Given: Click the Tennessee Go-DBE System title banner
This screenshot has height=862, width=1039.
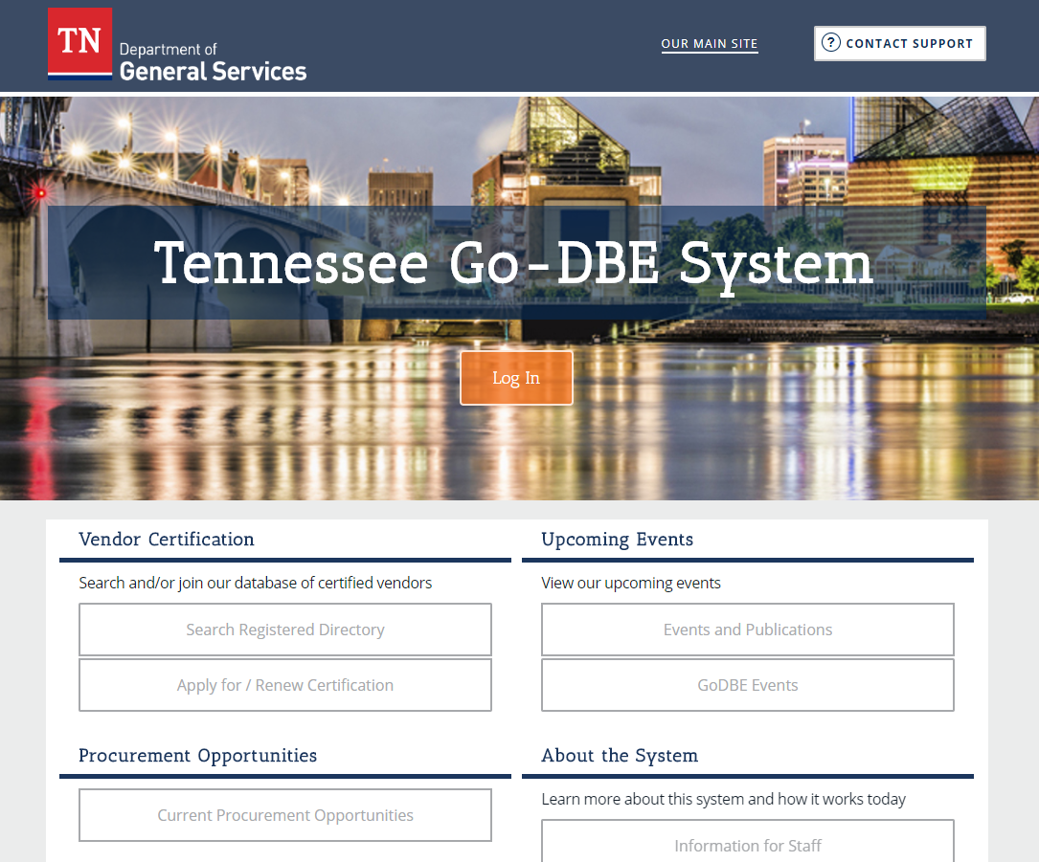Looking at the screenshot, I should coord(515,263).
